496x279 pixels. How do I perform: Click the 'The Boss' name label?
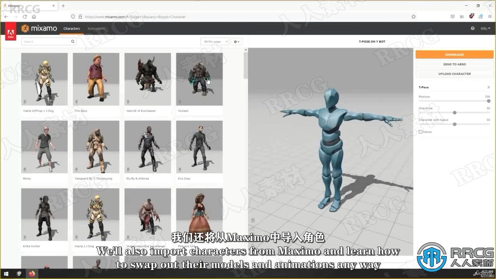[81, 111]
